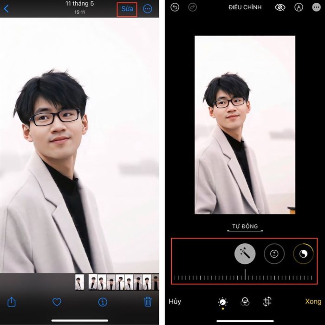Image resolution: width=325 pixels, height=325 pixels.
Task: Select the brilliance yin-yang adjustment
Action: (x=304, y=253)
